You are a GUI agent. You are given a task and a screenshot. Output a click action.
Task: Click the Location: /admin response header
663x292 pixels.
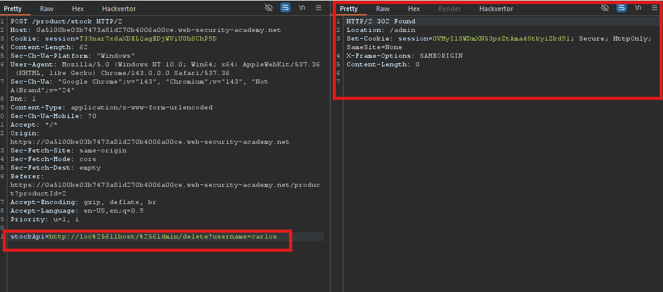click(x=381, y=30)
